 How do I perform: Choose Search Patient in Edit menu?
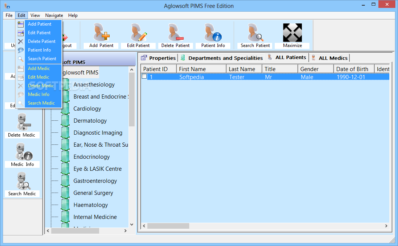click(x=42, y=59)
